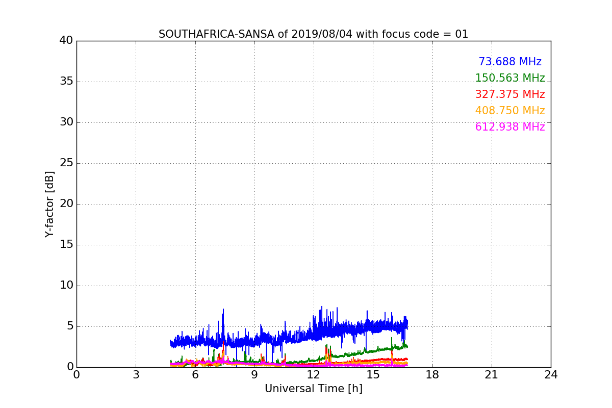Click y-axis tick value 40

(66, 41)
